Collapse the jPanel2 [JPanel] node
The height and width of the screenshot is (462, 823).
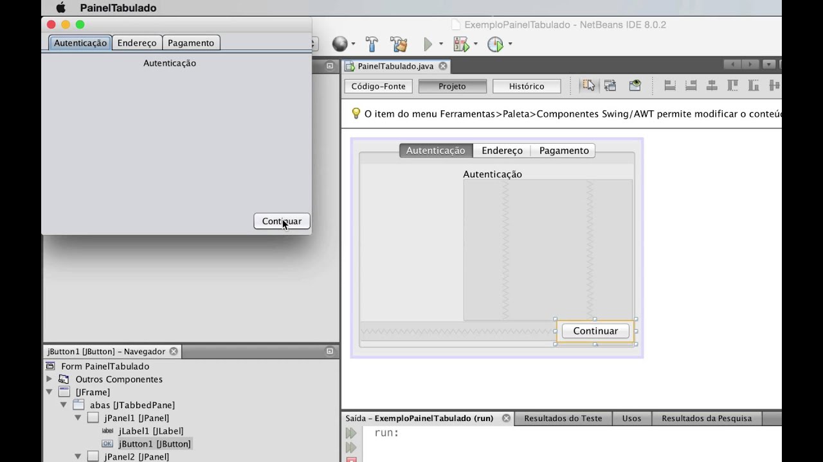[x=78, y=456]
